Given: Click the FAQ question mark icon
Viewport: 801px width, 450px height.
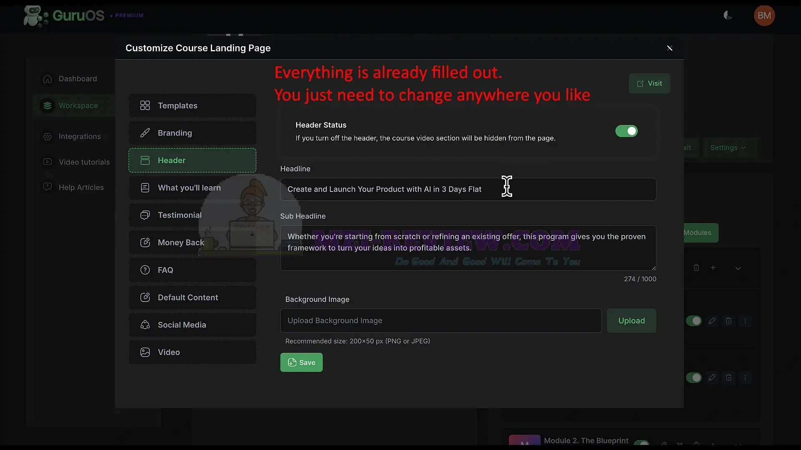Looking at the screenshot, I should click(145, 270).
